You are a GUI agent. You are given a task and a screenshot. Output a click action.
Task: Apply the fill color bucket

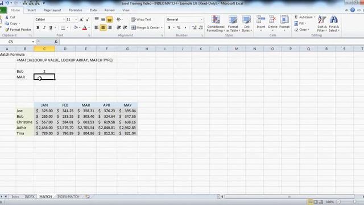pyautogui.click(x=76, y=28)
